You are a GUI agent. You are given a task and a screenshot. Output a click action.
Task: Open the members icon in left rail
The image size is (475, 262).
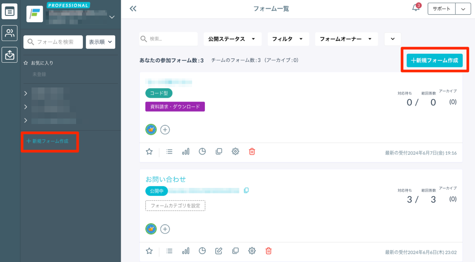(10, 33)
